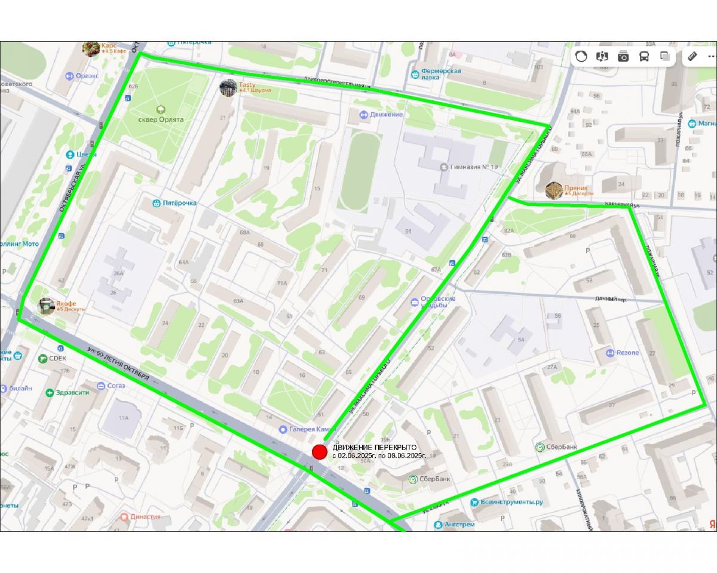
Task: Select the ruler distance tool
Action: point(693,57)
